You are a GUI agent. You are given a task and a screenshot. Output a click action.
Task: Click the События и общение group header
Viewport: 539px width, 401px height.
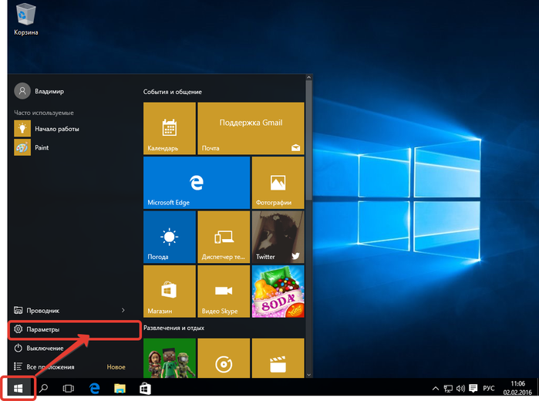[x=172, y=92]
